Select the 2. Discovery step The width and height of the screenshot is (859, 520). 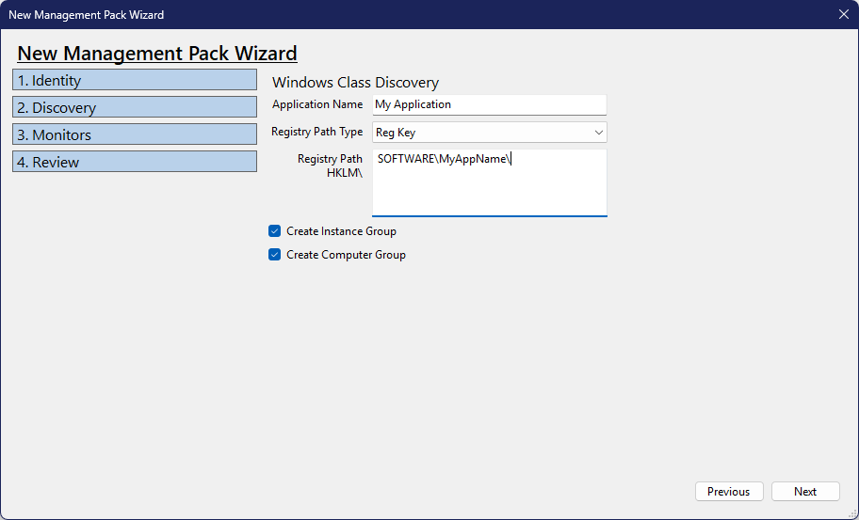[x=135, y=107]
